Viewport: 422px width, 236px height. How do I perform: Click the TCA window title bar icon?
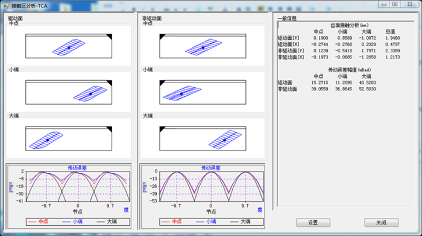(x=6, y=5)
